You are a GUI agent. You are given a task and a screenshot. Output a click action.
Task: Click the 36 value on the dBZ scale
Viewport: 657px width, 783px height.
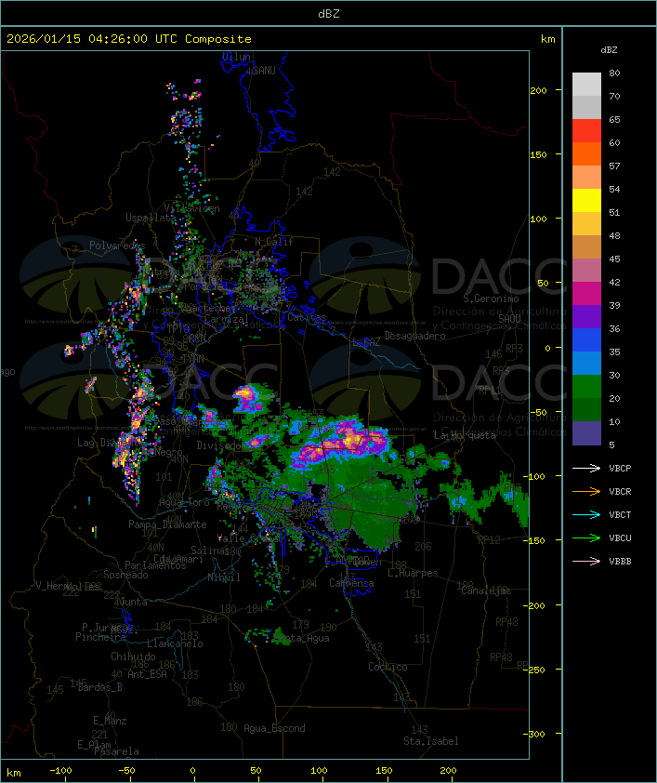[614, 329]
